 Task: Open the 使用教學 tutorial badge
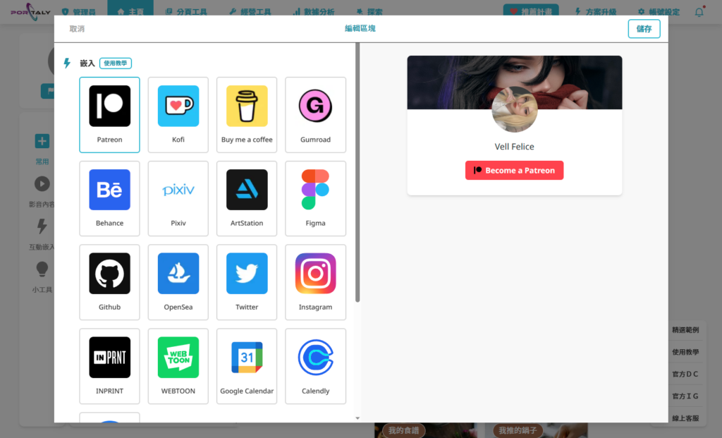click(116, 63)
